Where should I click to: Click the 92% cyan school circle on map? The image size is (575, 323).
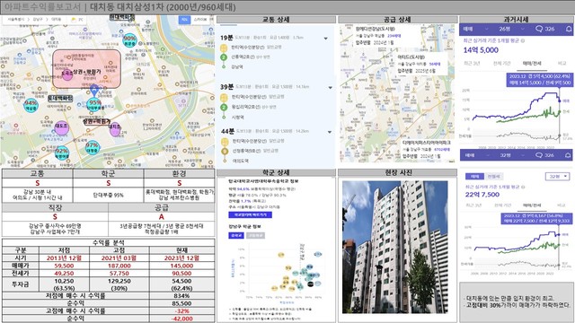pos(61,153)
